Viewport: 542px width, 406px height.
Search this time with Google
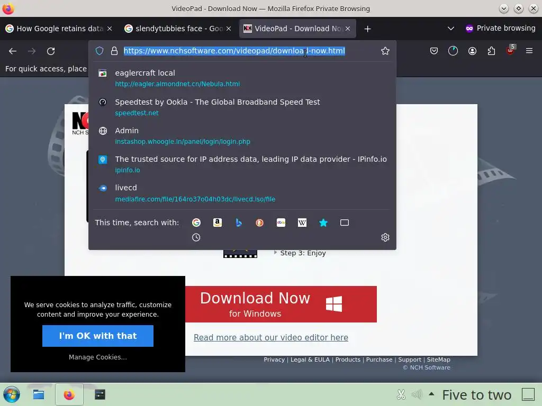click(x=196, y=223)
